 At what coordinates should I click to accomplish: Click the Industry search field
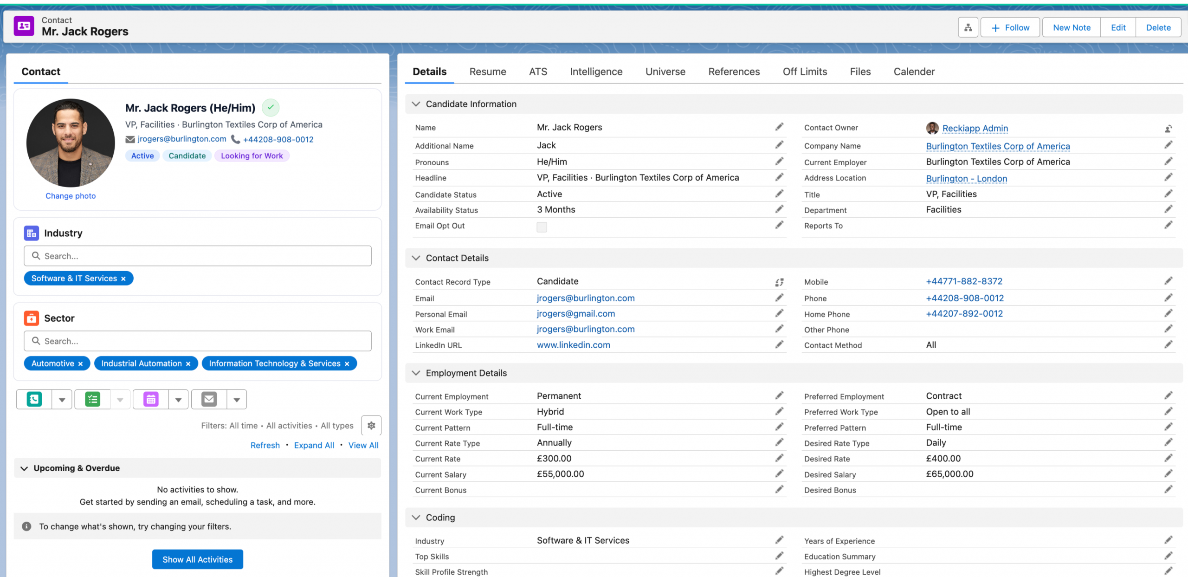pos(198,256)
